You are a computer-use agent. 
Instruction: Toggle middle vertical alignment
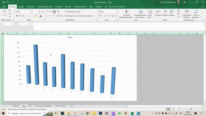pyautogui.click(x=51, y=12)
